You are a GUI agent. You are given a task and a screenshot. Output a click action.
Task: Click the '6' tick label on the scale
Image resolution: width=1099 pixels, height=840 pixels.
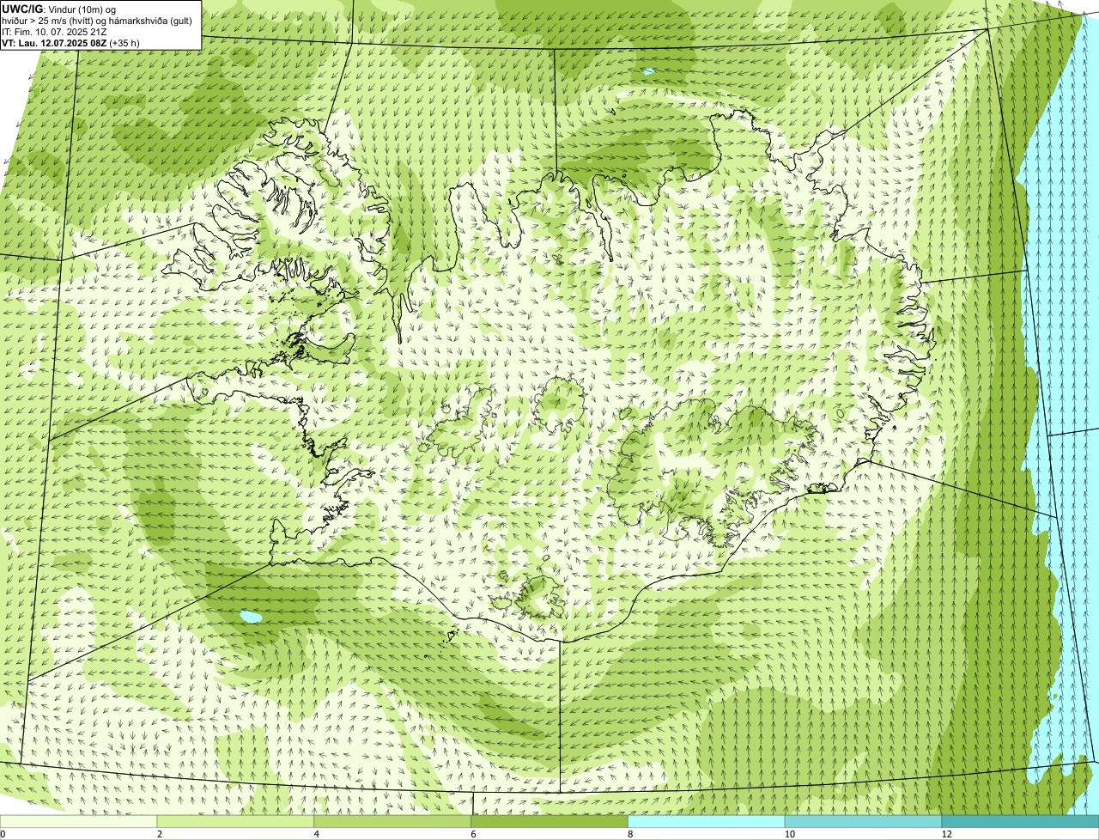473,834
